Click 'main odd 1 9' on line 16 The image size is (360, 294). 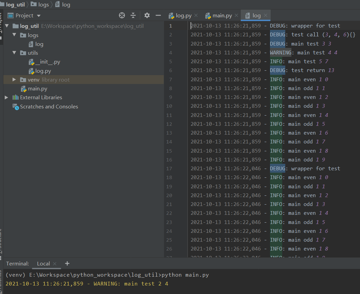coord(306,160)
